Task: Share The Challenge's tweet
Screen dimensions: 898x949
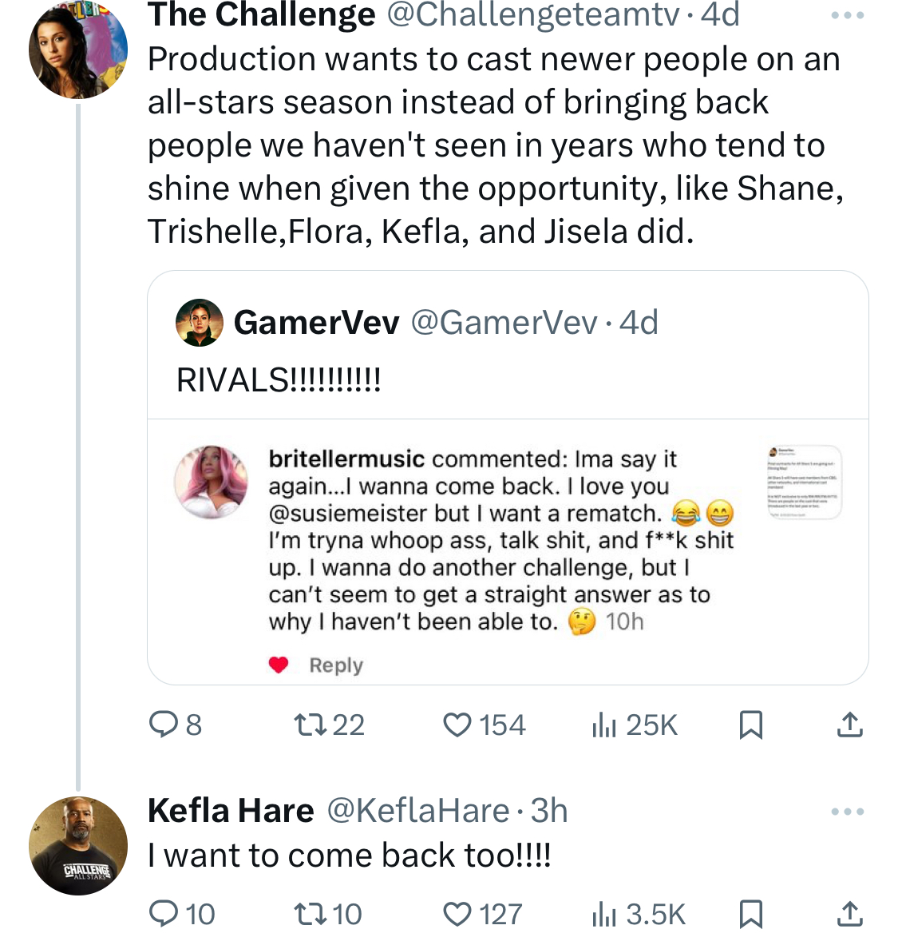Action: point(849,725)
